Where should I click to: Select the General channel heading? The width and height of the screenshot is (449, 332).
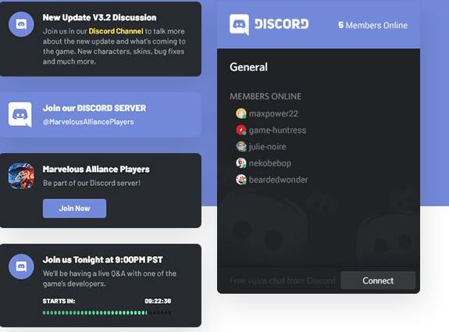pos(248,67)
